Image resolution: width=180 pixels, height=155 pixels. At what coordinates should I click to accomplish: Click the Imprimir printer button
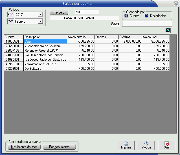[x=126, y=145]
